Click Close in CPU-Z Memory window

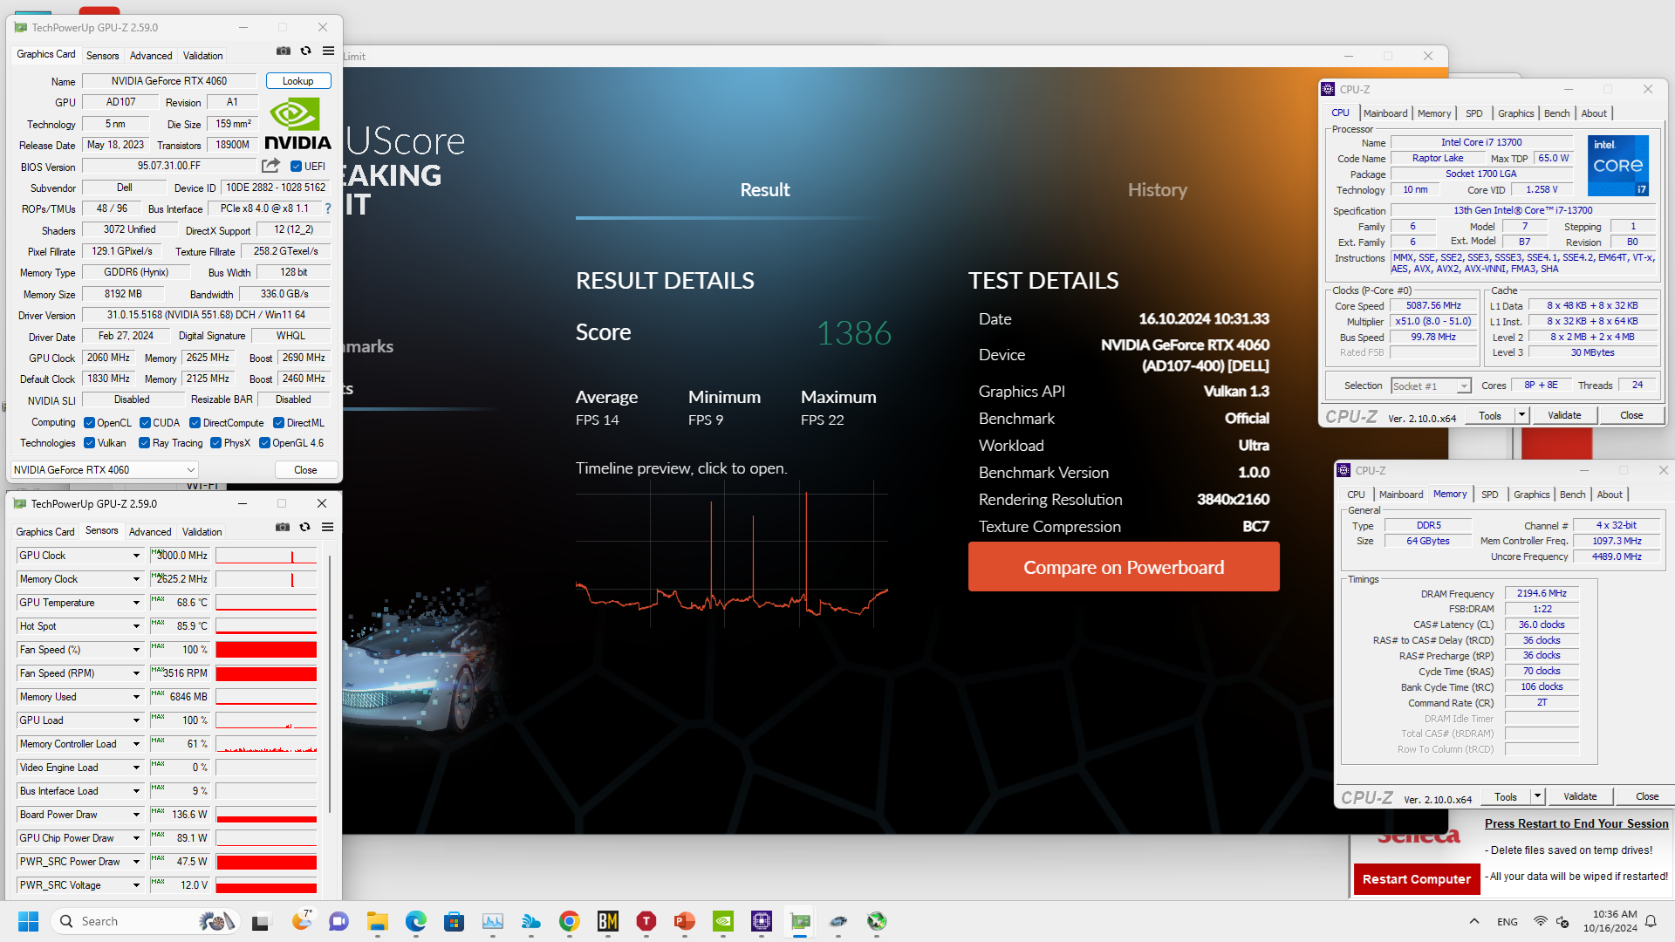tap(1647, 796)
